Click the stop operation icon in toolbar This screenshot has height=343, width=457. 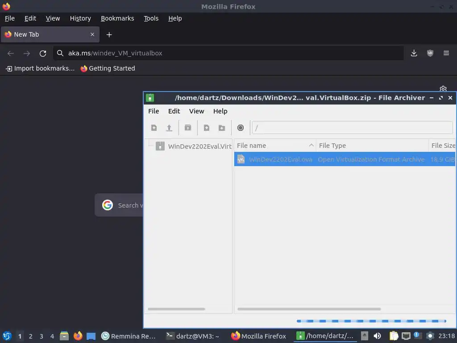[241, 128]
